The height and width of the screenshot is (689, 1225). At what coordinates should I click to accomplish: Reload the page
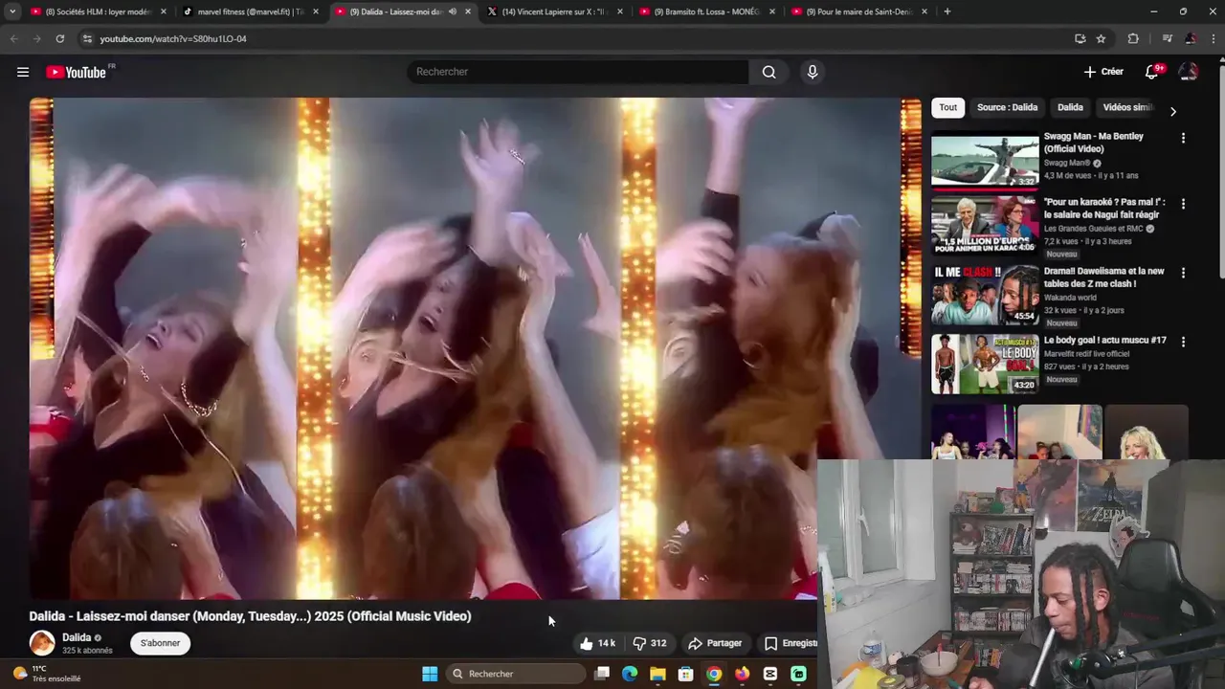(59, 38)
